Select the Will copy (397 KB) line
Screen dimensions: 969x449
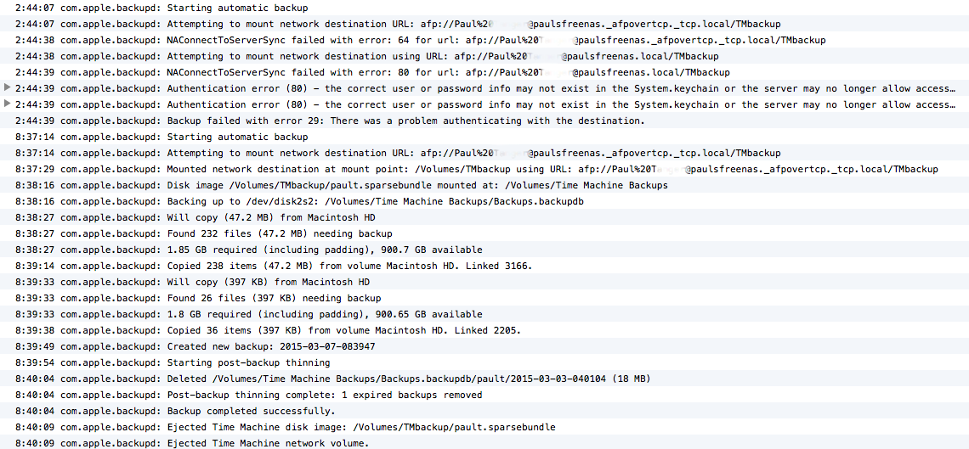pos(484,282)
